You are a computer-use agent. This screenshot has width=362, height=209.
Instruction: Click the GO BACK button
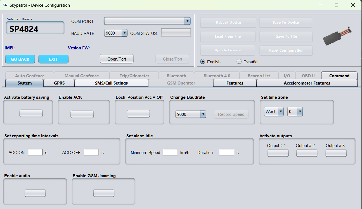(x=20, y=59)
